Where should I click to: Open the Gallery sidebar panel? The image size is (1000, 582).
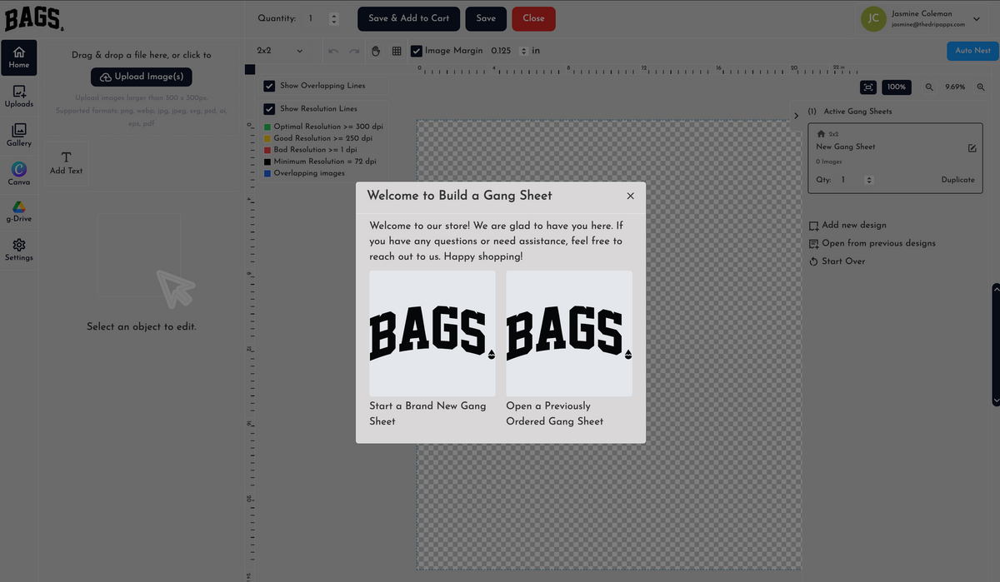18,135
